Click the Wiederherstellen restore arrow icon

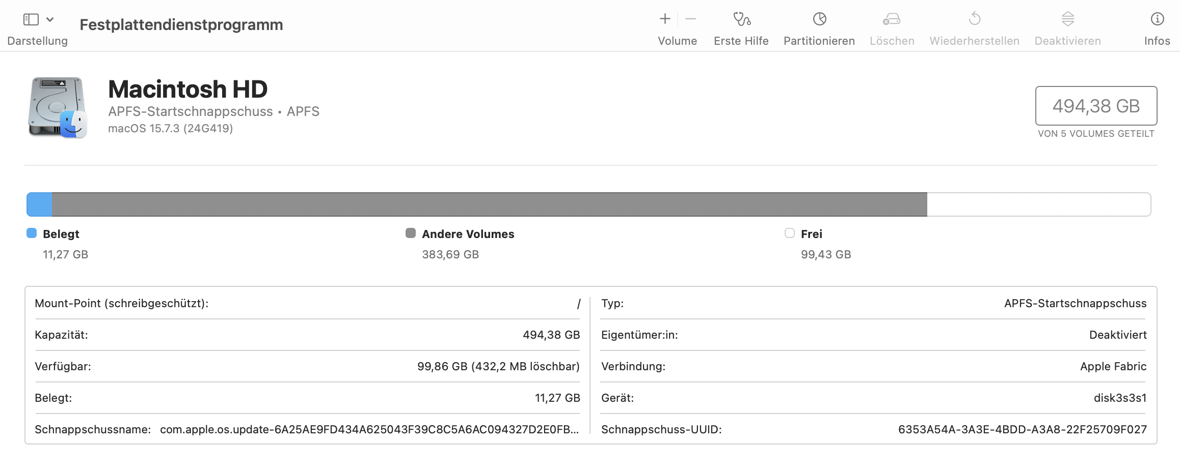[x=974, y=19]
